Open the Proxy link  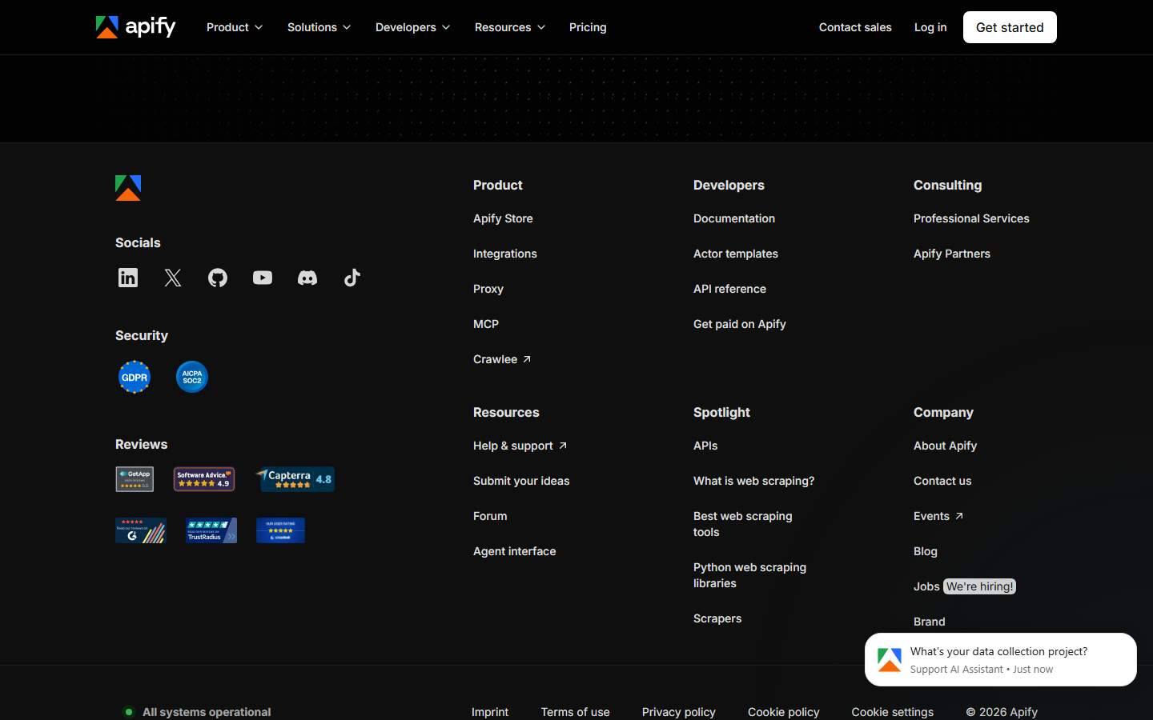488,289
